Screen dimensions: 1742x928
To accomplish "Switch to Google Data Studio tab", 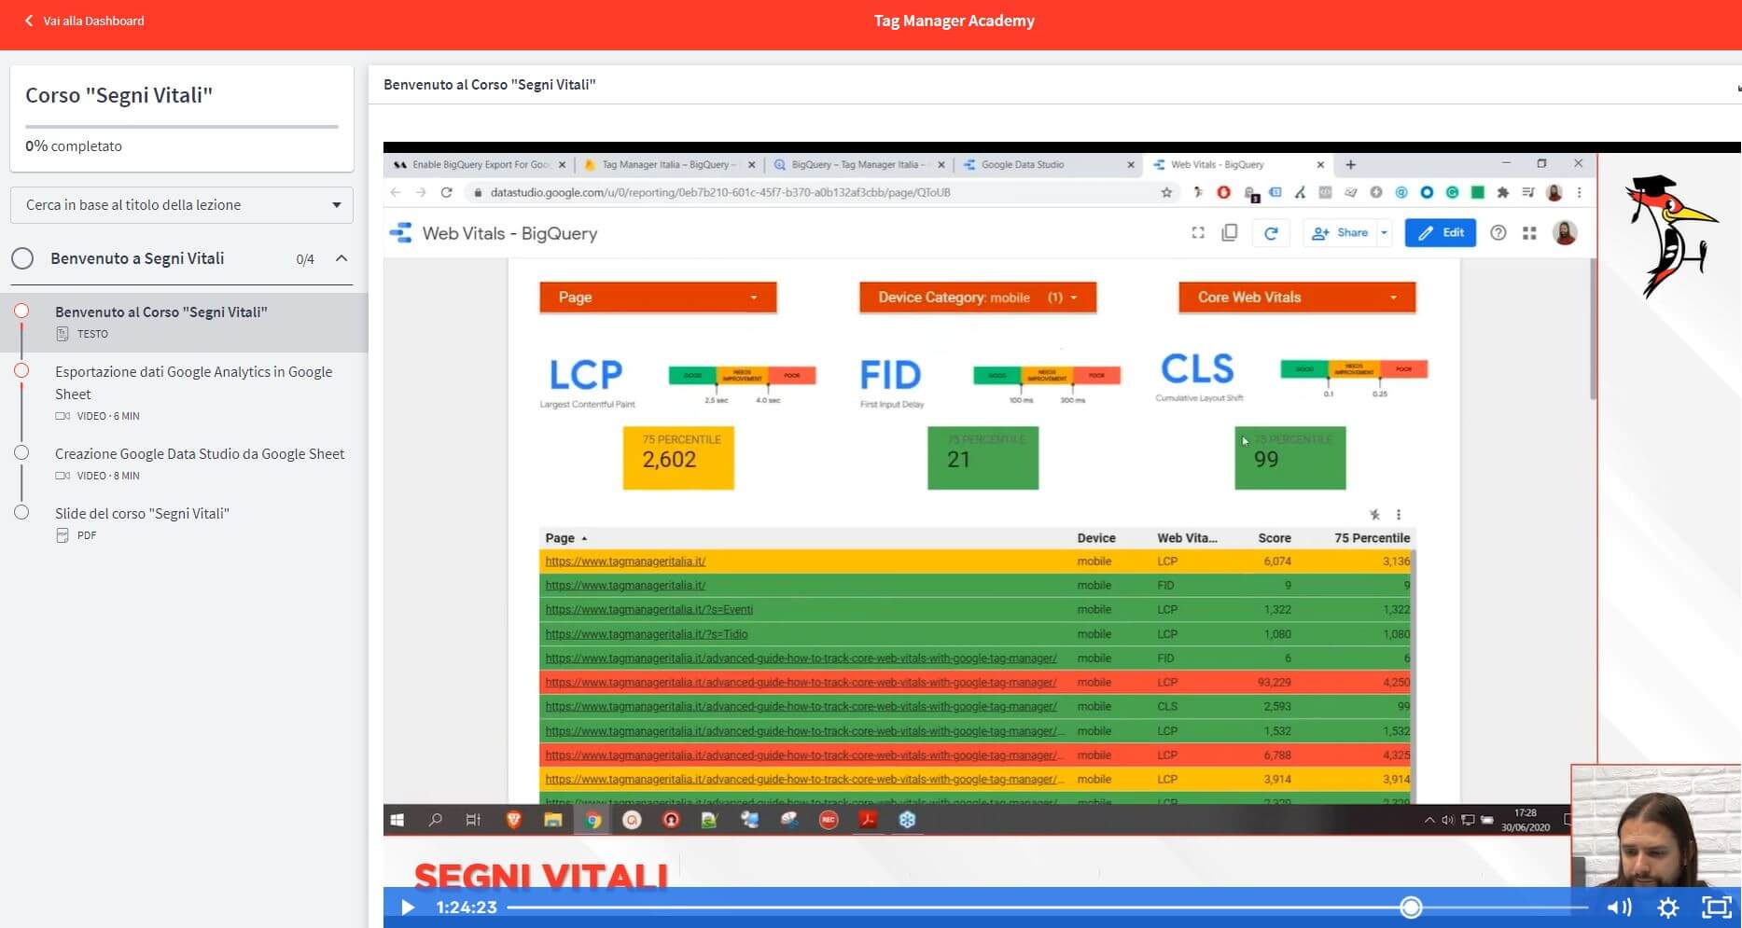I will point(1049,164).
